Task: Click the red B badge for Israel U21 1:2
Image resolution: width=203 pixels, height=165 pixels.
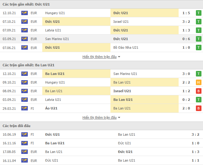Action: click(199, 91)
